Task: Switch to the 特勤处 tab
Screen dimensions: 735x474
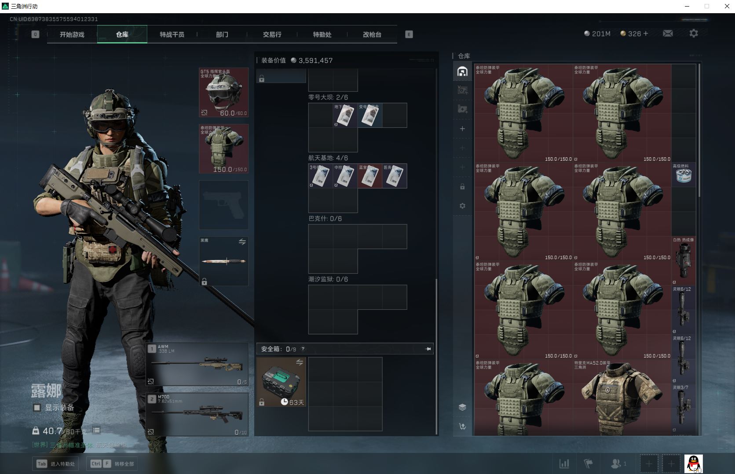Action: tap(322, 34)
